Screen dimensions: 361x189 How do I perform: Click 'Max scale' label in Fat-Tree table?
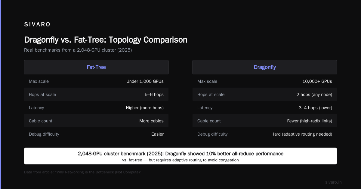[39, 81]
